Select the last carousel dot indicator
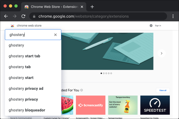This screenshot has width=179, height=119. point(111,73)
